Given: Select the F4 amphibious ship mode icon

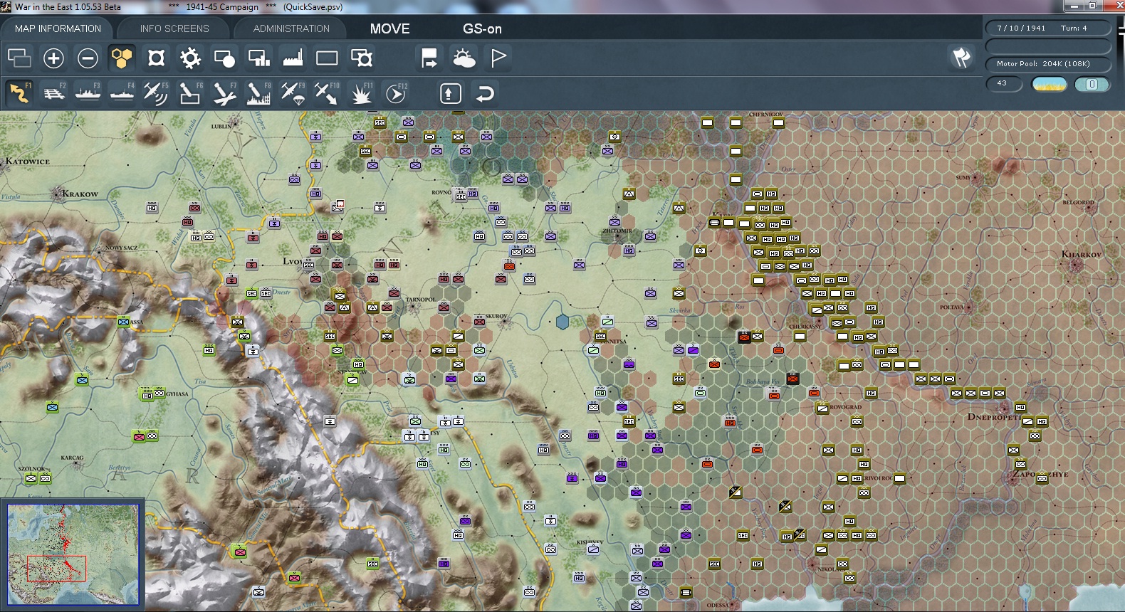Looking at the screenshot, I should (x=122, y=93).
